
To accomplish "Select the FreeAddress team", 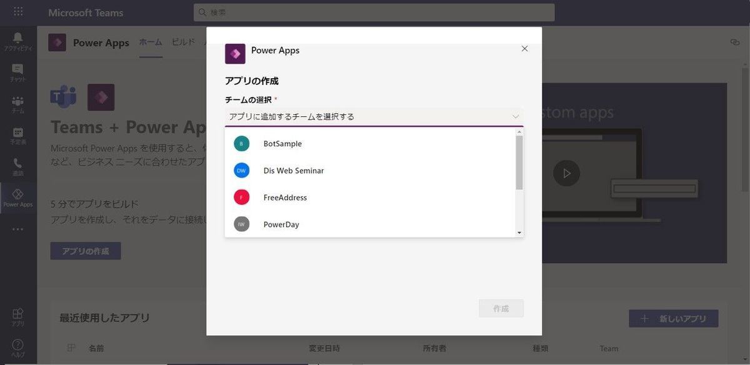I will [x=370, y=197].
